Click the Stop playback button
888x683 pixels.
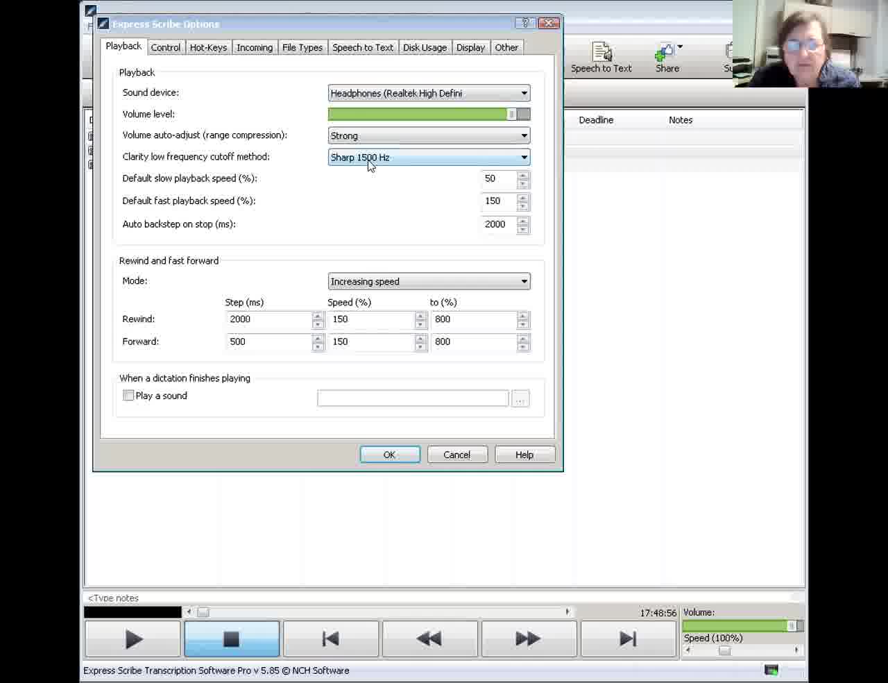232,639
